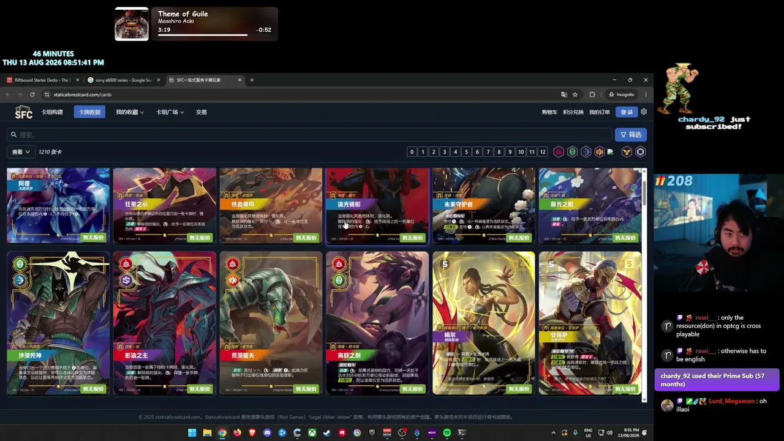784x441 pixels.
Task: Toggle cost filter 9
Action: coord(510,152)
